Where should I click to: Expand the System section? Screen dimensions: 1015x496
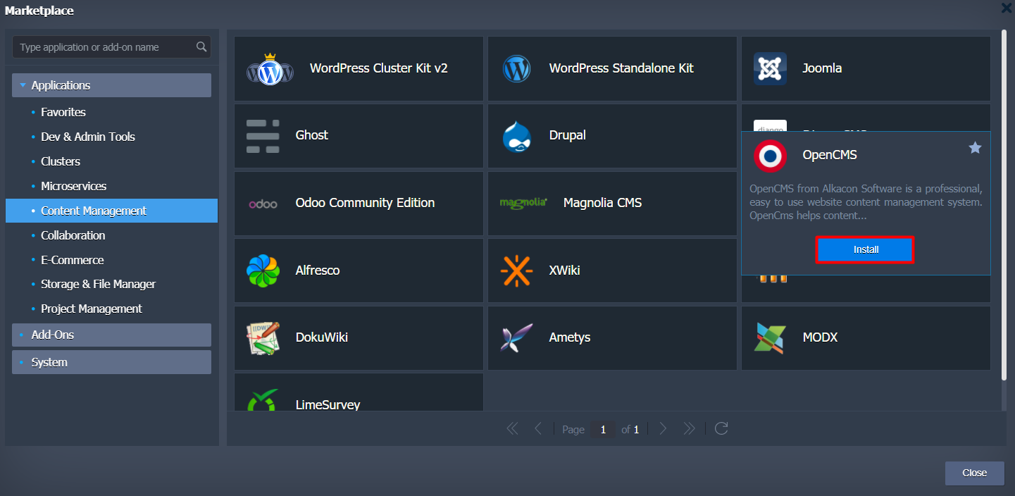click(111, 362)
